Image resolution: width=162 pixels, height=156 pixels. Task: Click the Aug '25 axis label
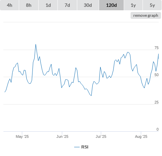141,136
